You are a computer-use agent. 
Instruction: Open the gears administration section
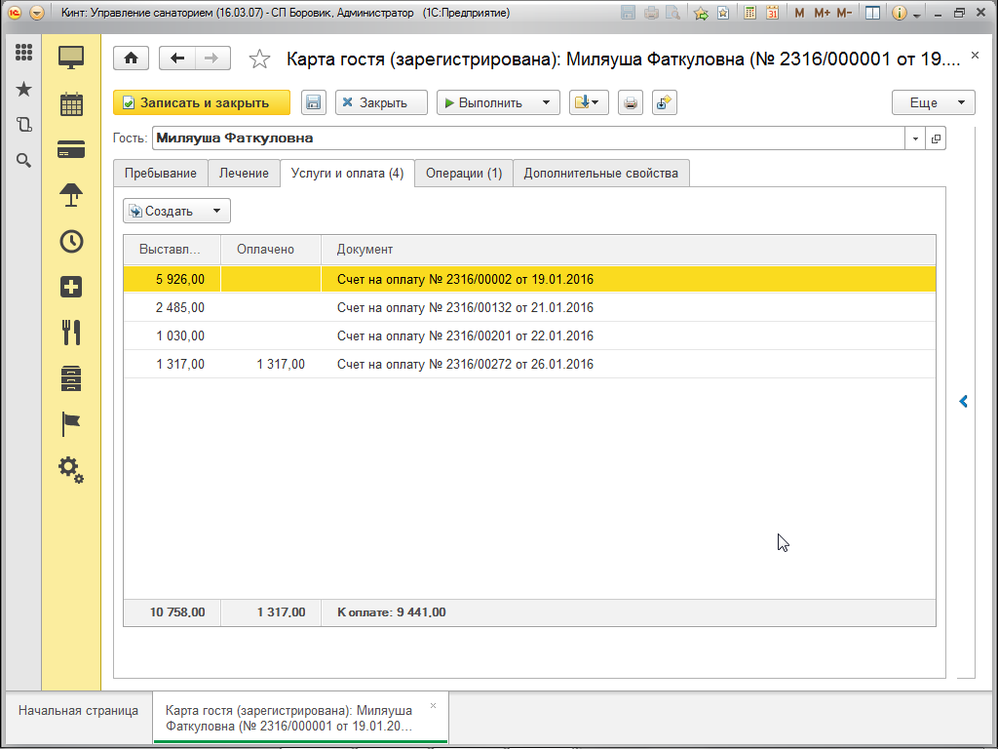pos(71,470)
